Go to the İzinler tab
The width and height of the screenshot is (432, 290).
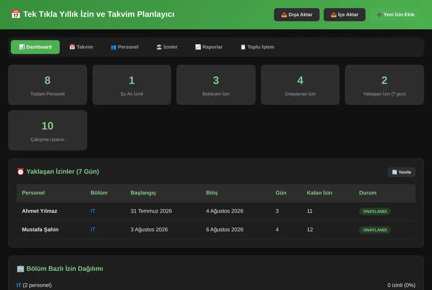click(167, 47)
